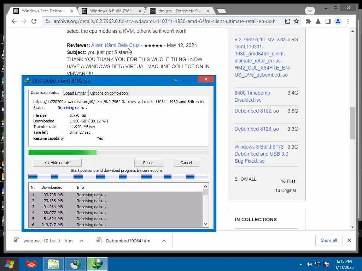This screenshot has width=362, height=271.
Task: Open File Explorer from taskbar
Action: pos(53,264)
